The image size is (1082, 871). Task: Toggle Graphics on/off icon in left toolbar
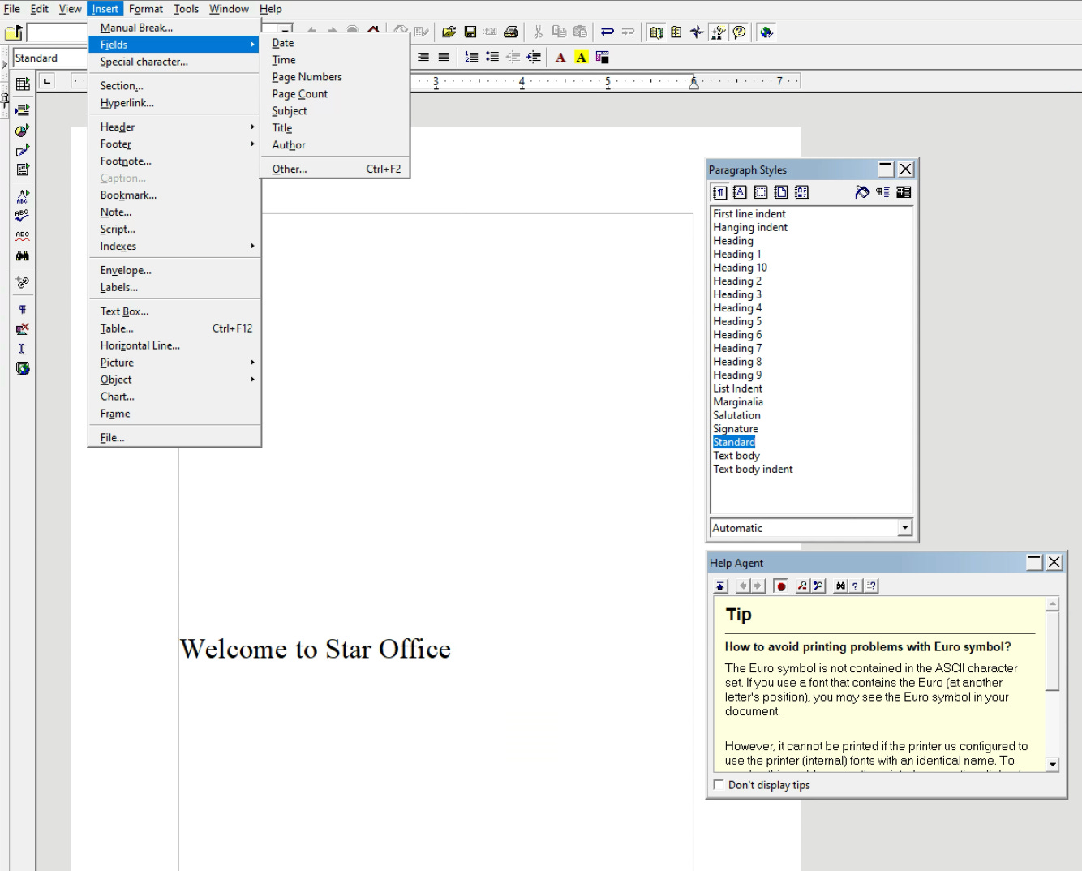23,329
